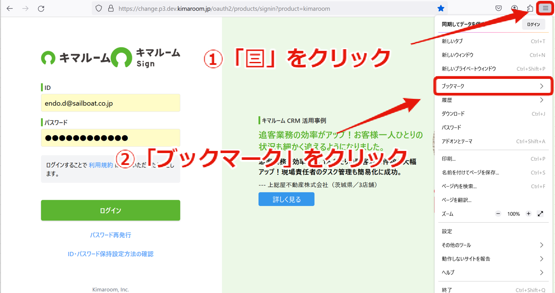Select 終了 menu item
555x293 pixels.
pos(493,290)
